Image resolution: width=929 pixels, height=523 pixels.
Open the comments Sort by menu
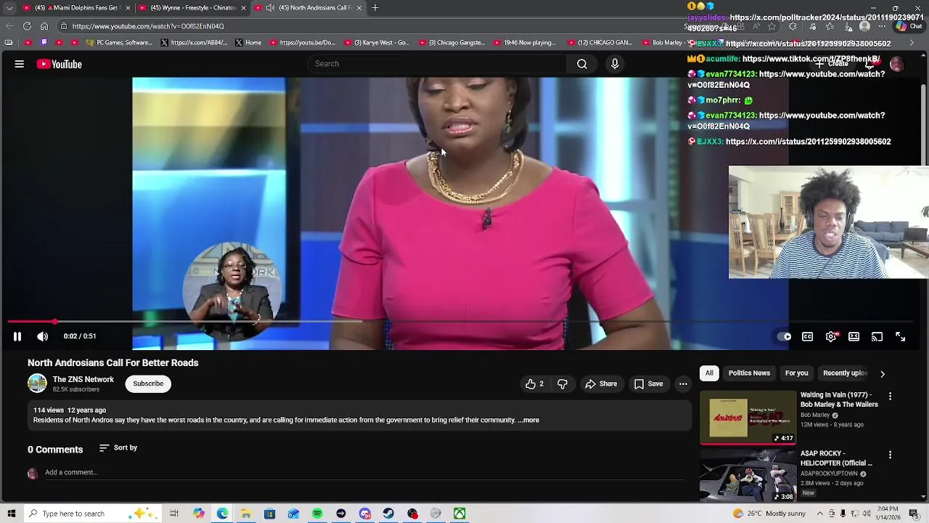click(x=118, y=447)
